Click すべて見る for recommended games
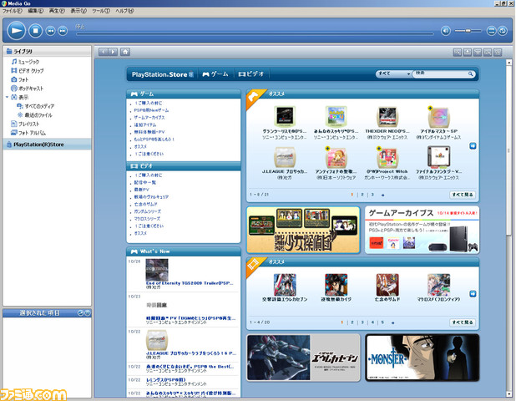 [x=463, y=195]
